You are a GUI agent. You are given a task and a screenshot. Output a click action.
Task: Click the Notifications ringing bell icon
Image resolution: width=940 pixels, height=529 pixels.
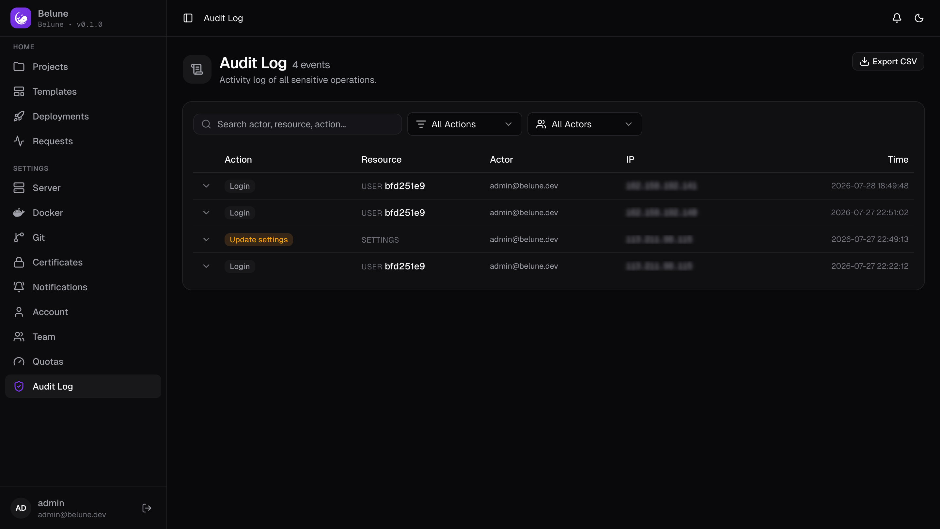pos(19,287)
